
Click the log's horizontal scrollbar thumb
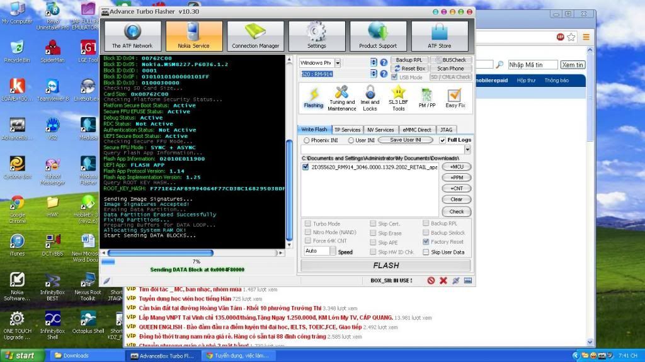[x=161, y=252]
